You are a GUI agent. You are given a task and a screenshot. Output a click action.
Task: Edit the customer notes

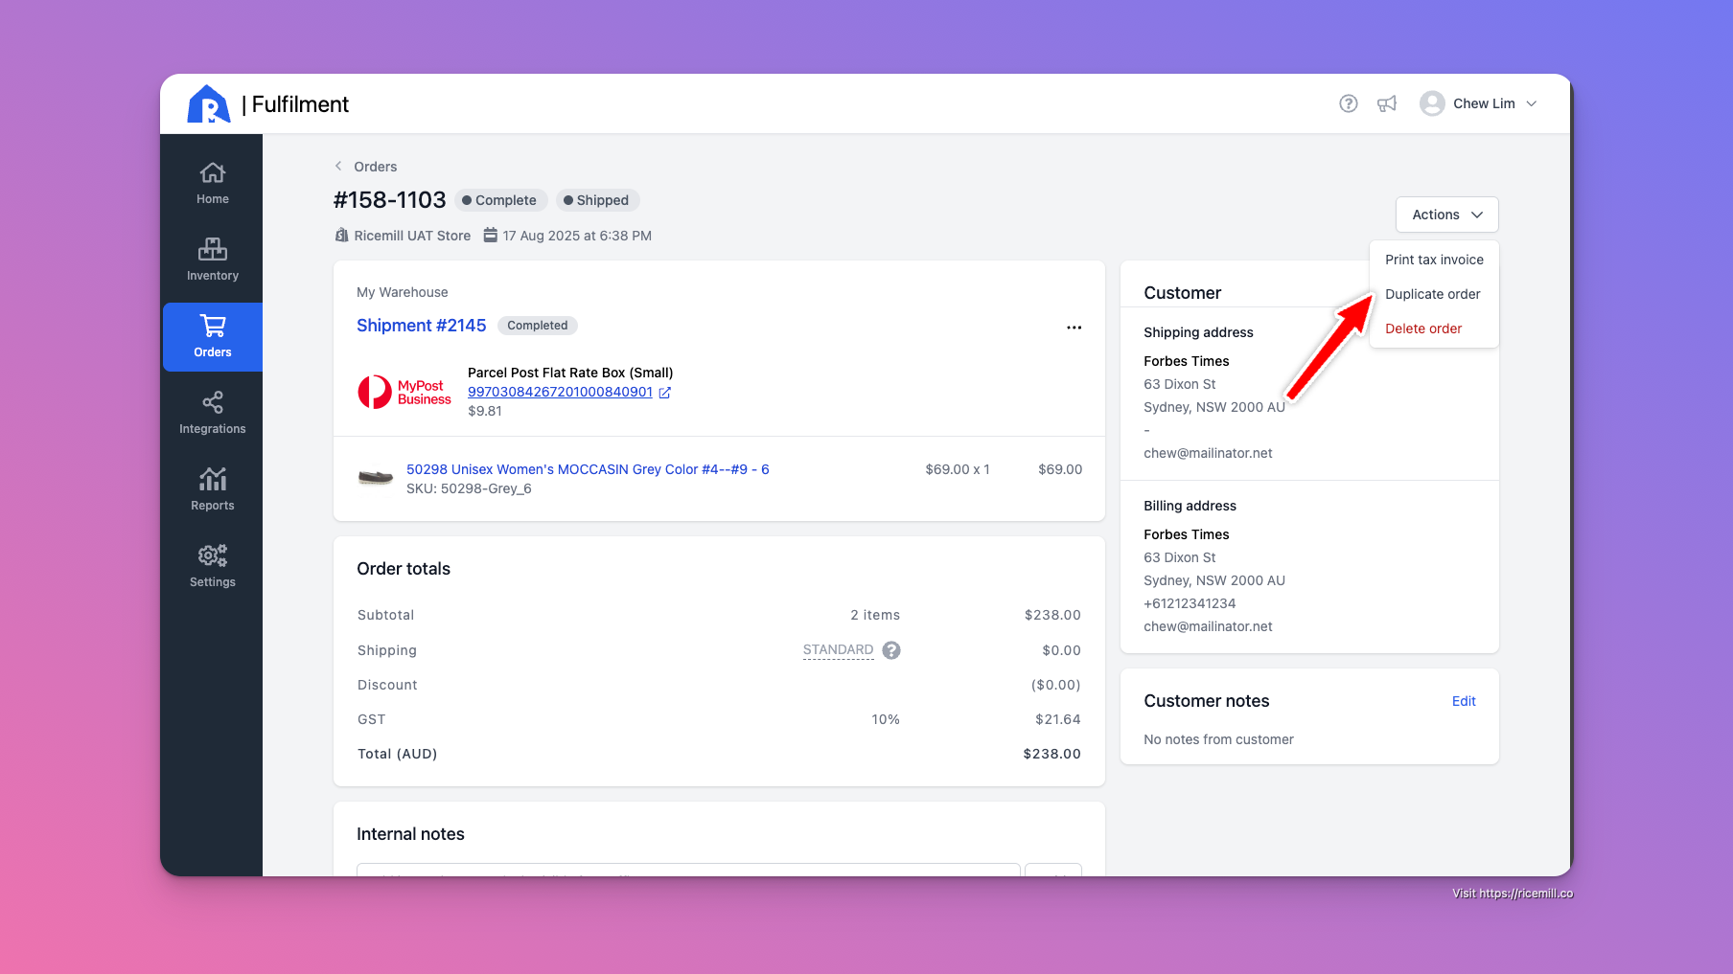click(1463, 701)
